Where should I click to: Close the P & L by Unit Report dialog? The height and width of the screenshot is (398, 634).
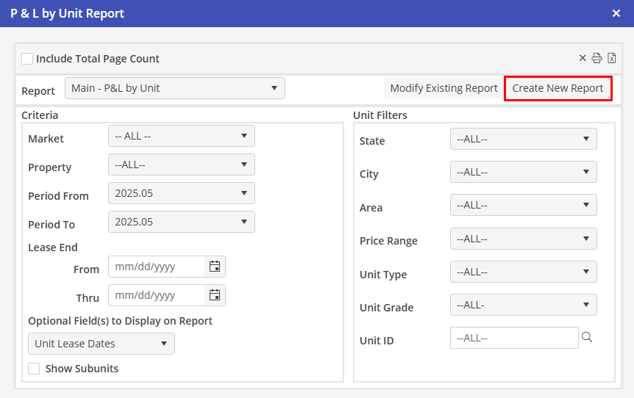(x=616, y=13)
